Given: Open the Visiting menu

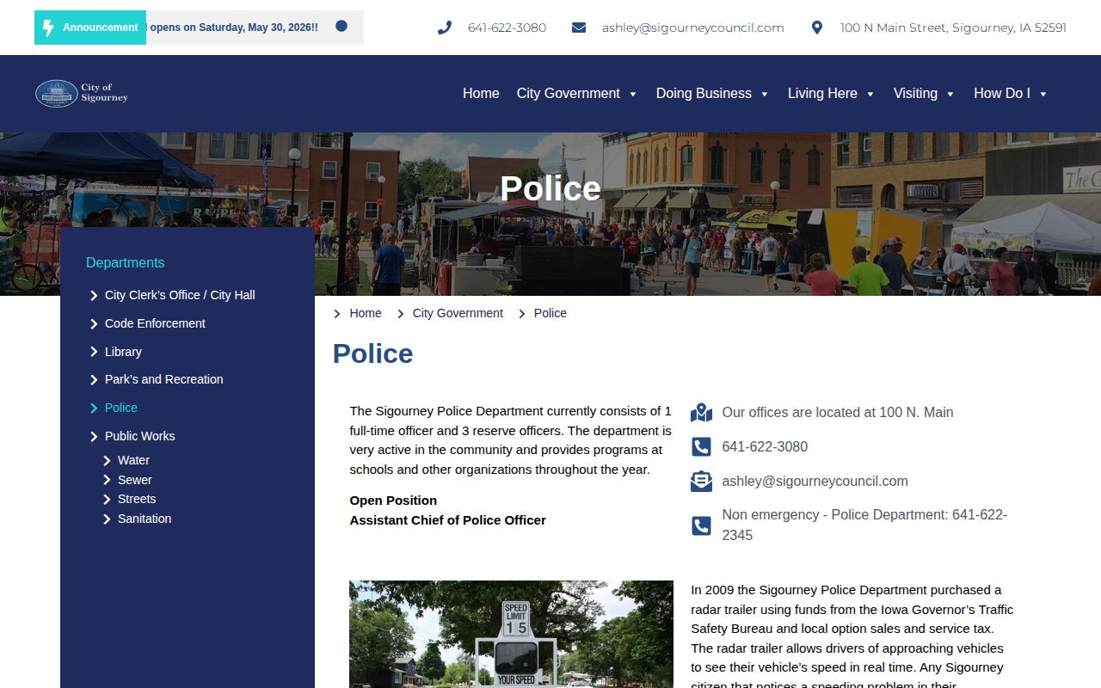Looking at the screenshot, I should [x=915, y=94].
